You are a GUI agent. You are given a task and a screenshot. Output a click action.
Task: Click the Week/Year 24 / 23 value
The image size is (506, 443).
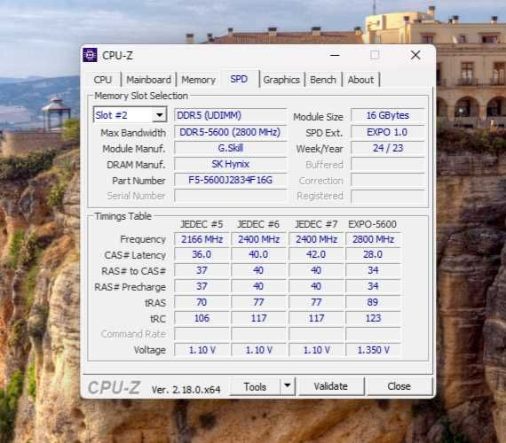click(x=388, y=148)
